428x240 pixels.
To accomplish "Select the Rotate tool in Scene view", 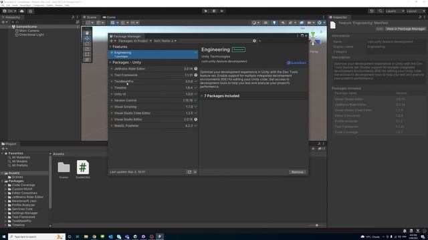I will pyautogui.click(x=87, y=43).
